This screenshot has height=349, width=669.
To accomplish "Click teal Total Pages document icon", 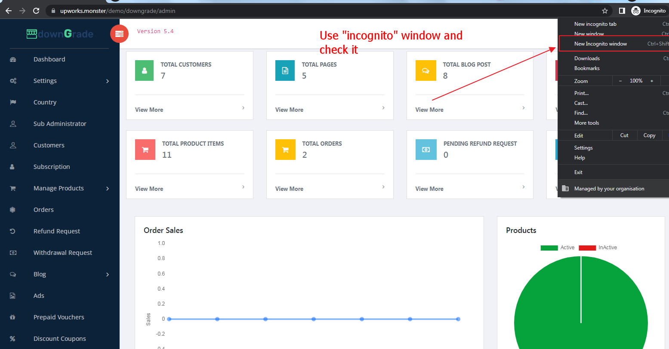I will click(x=285, y=70).
